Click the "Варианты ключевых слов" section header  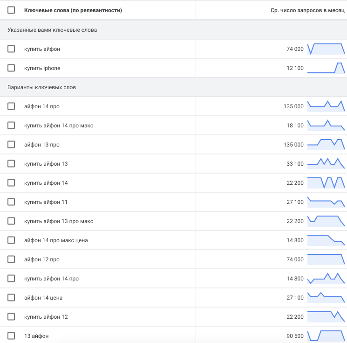pos(42,87)
